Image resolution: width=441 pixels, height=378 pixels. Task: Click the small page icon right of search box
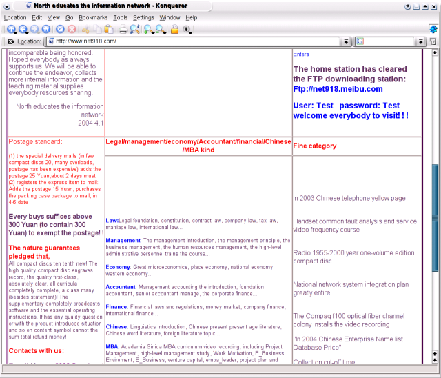(433, 41)
